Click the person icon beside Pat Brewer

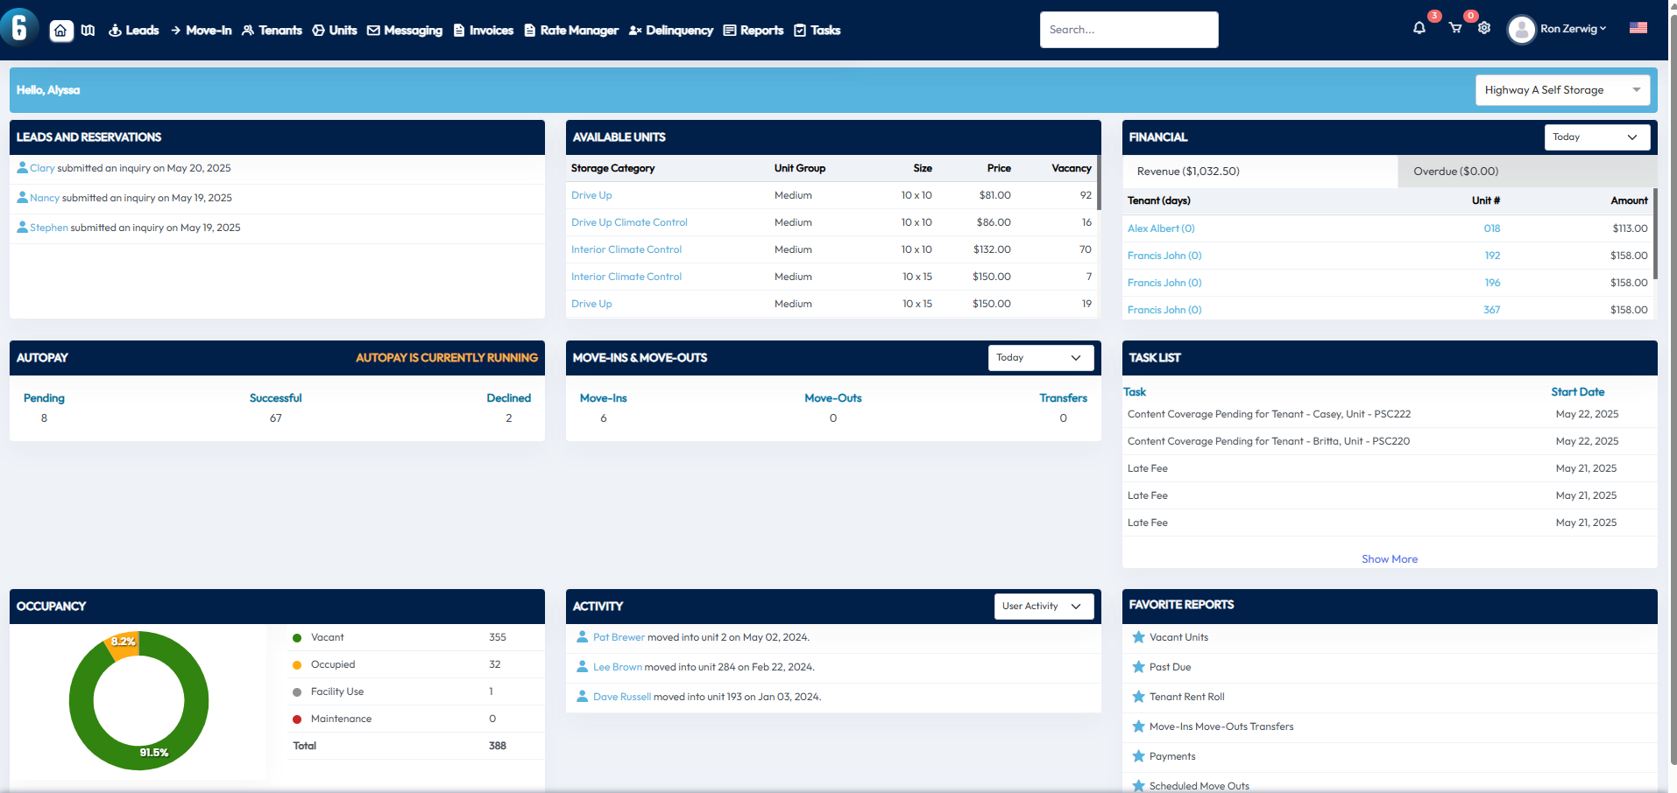click(x=582, y=637)
